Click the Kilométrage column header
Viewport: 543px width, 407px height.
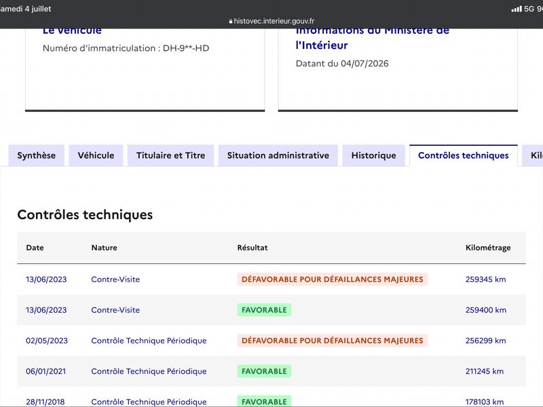(488, 248)
